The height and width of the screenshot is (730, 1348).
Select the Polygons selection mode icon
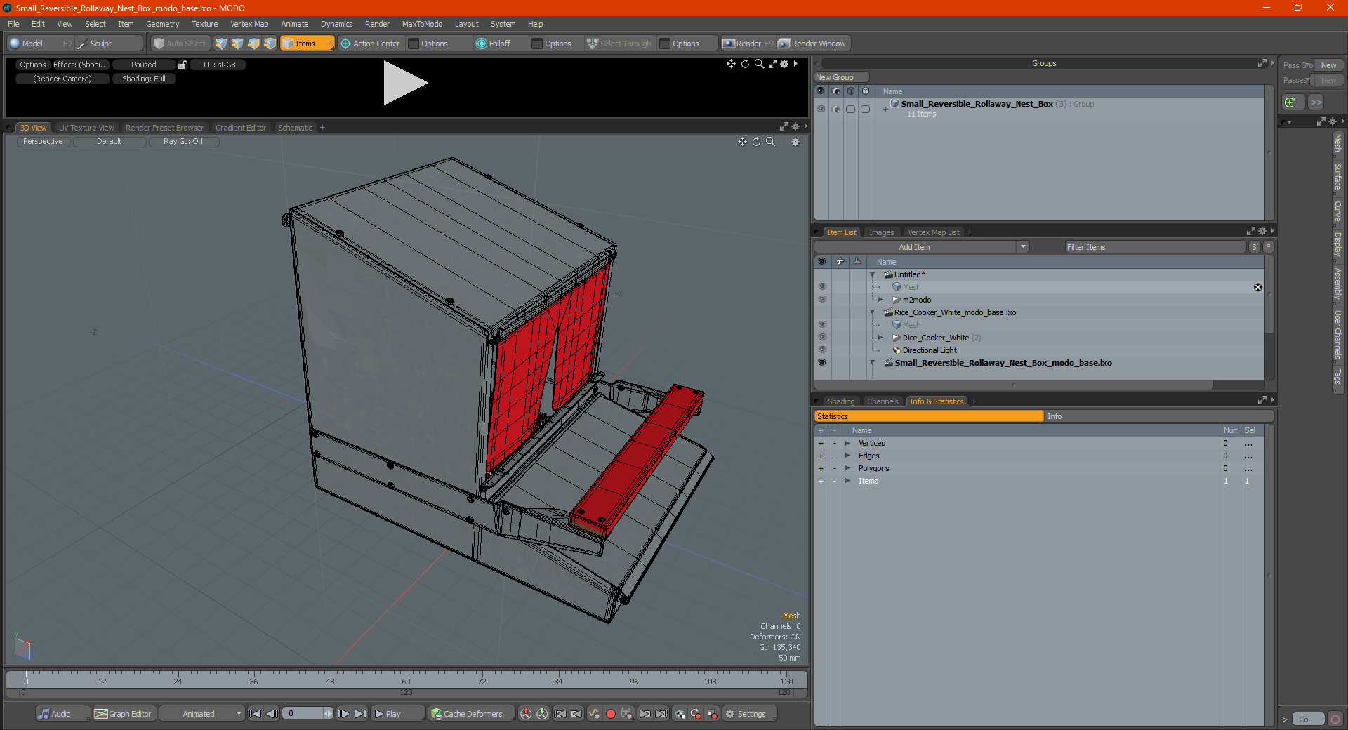click(x=253, y=44)
